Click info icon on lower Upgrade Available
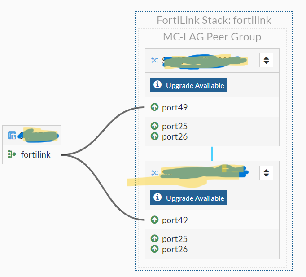Screen dimensions: 306x277 [x=157, y=198]
